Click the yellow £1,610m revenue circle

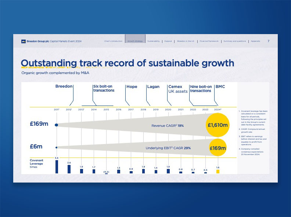tap(218, 125)
